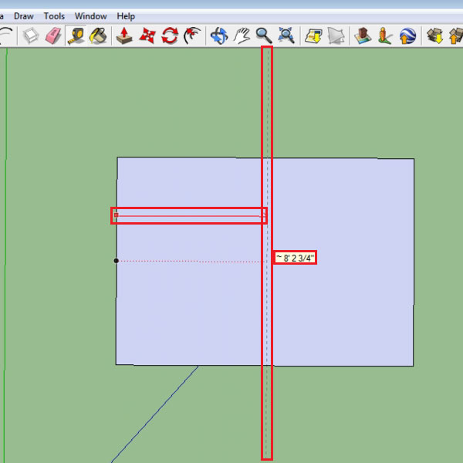Viewport: 463px width, 463px height.
Task: Open the Tools menu
Action: [x=54, y=16]
